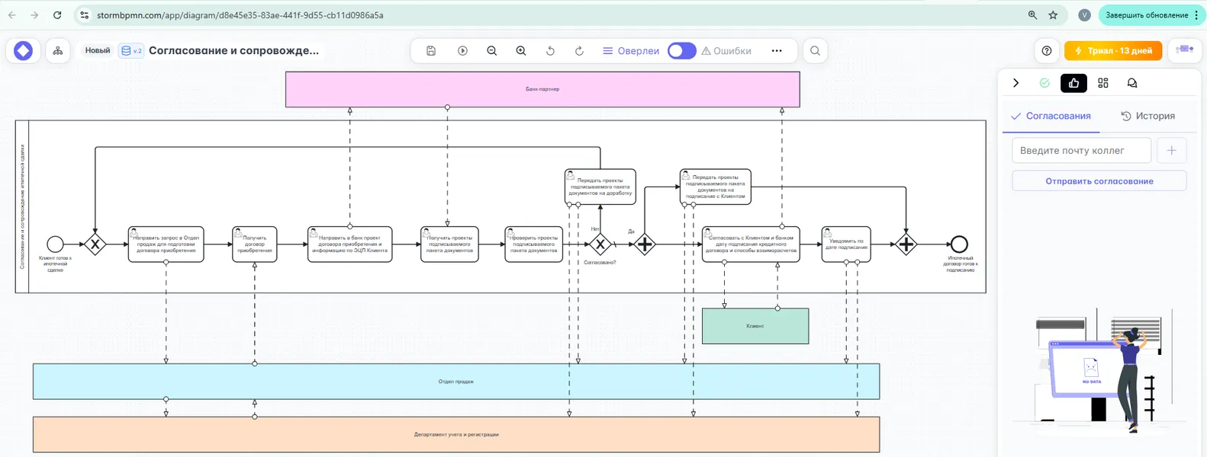Image resolution: width=1207 pixels, height=457 pixels.
Task: Select the pink Банк-партнер pool
Action: 542,89
